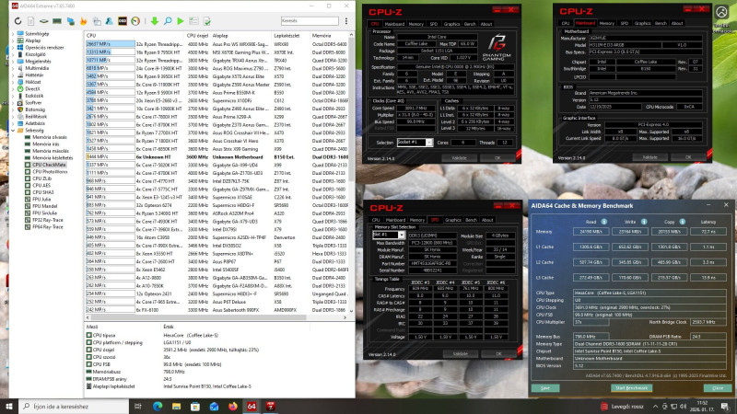Click the user figure icon in toolbar
The height and width of the screenshot is (414, 737).
[x=109, y=21]
